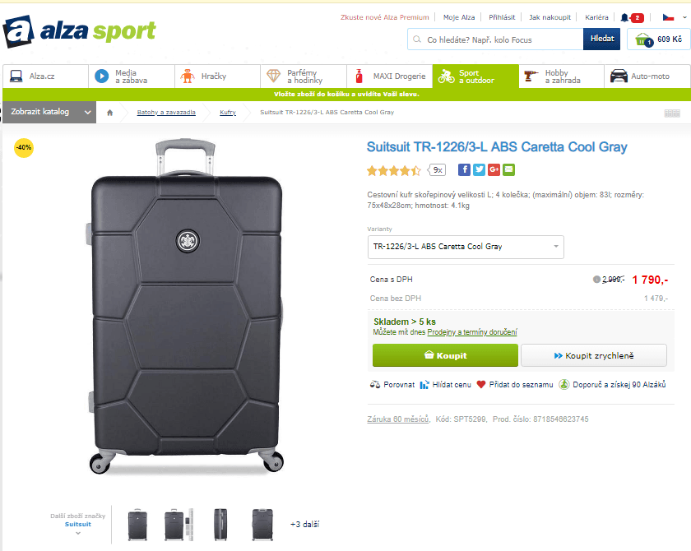691x551 pixels.
Task: Open the Kufry breadcrumb link
Action: [x=228, y=112]
